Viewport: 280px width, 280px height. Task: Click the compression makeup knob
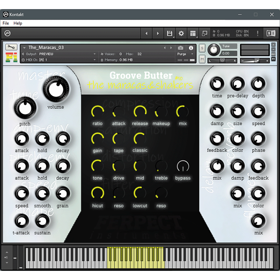click(161, 112)
